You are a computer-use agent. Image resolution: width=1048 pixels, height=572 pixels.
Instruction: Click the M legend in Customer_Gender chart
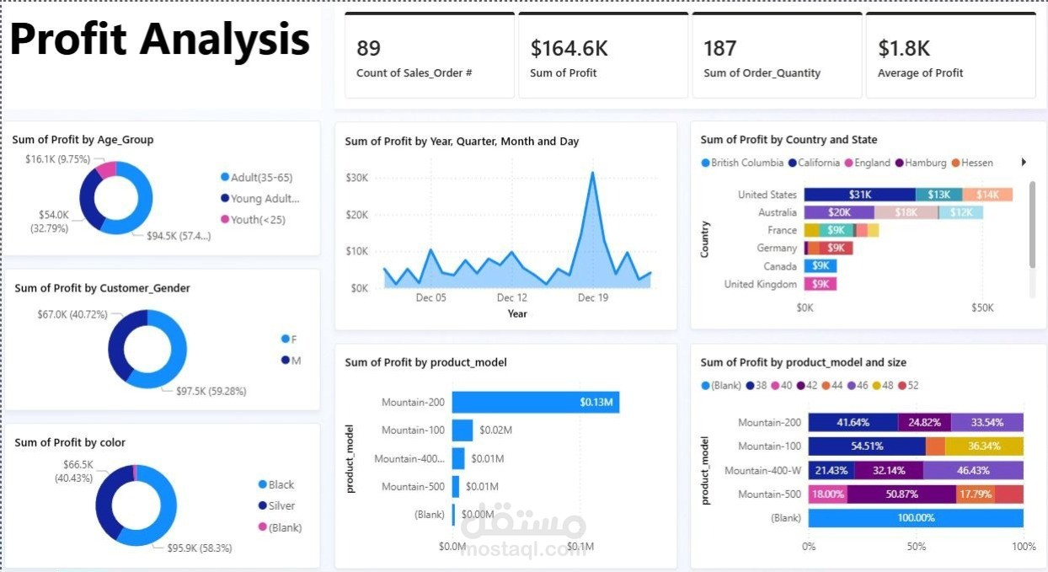click(x=289, y=360)
